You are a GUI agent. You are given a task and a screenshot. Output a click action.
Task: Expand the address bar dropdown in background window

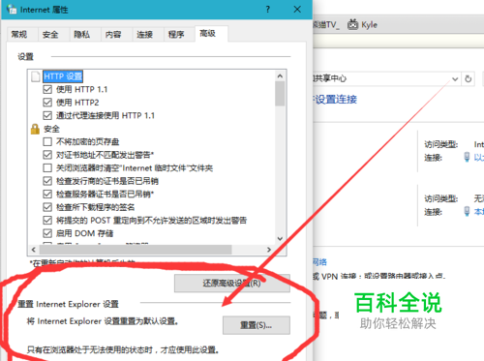[x=455, y=78]
